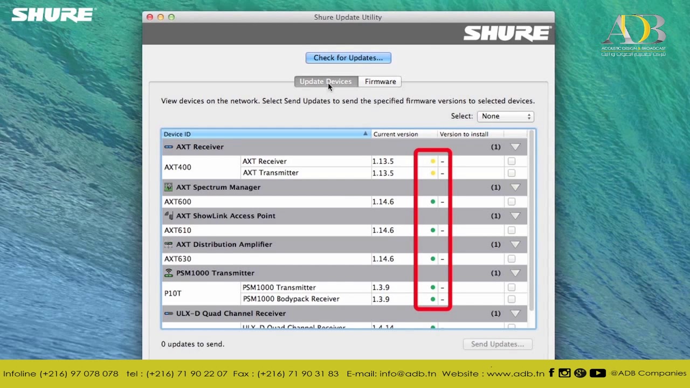Collapse the AXT Distribution Amplifier triangle
This screenshot has height=388, width=690.
tap(515, 244)
